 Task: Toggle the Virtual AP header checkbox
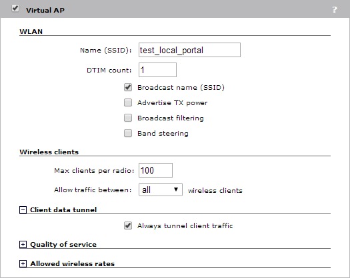pyautogui.click(x=15, y=9)
